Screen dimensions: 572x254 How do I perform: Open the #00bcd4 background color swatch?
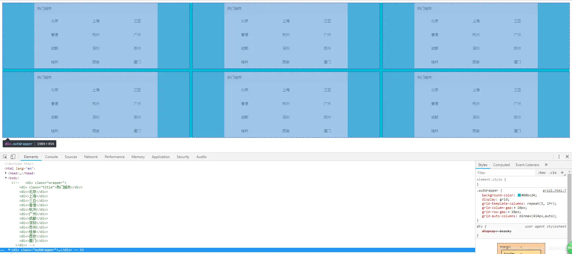(519, 195)
